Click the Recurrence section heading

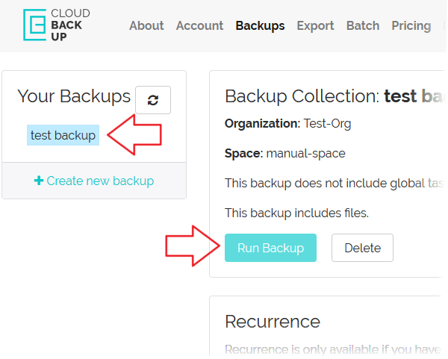click(273, 322)
